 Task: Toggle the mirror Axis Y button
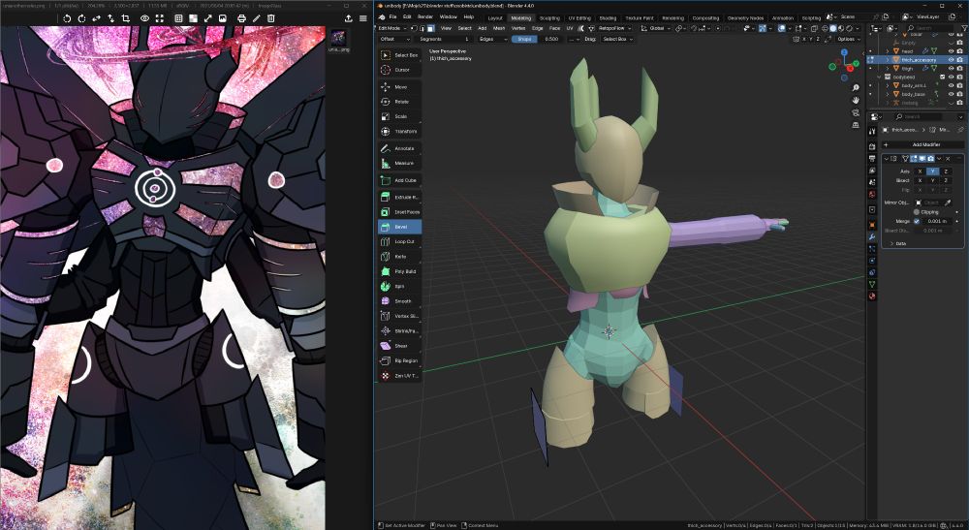coord(933,171)
